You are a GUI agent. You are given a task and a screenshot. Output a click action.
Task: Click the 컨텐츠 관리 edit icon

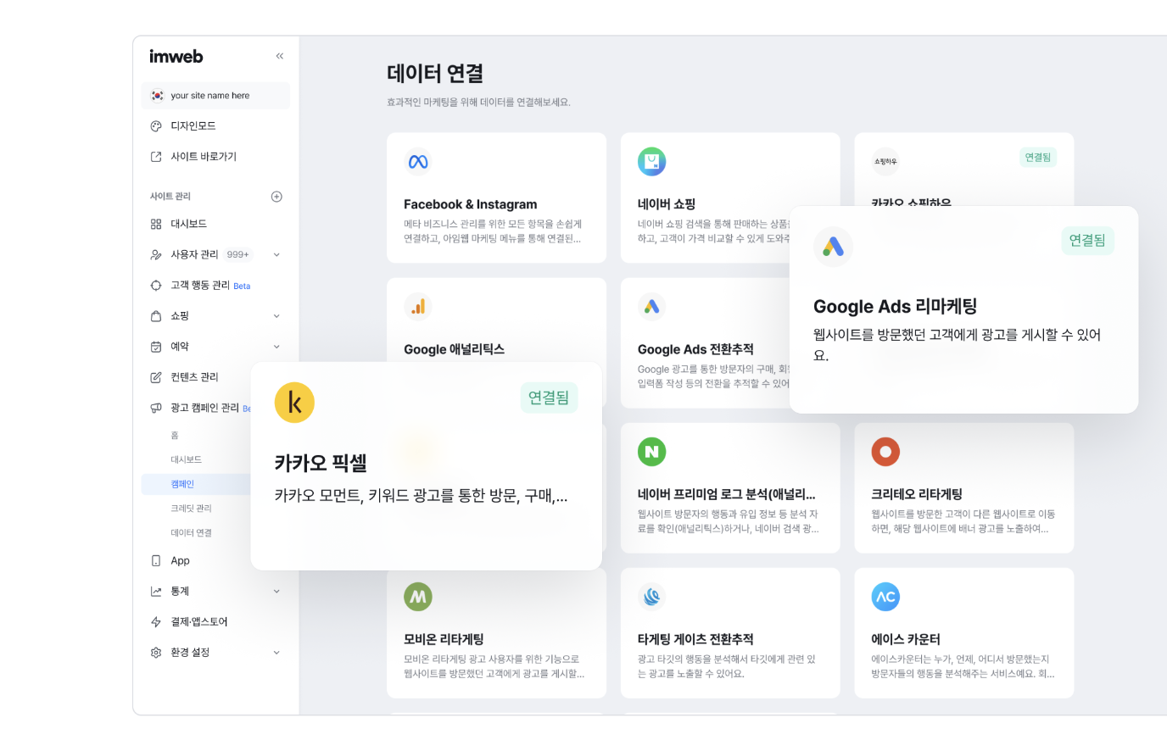pos(156,377)
